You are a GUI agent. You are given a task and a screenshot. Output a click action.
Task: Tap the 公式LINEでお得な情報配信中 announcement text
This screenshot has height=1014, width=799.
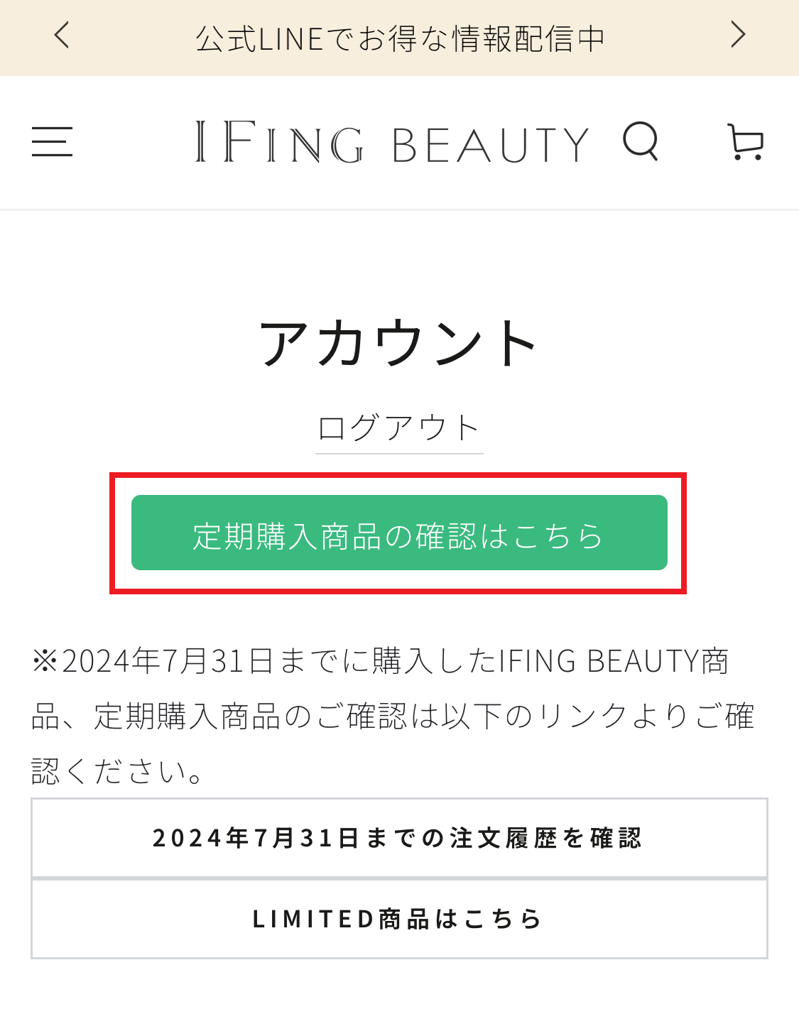(x=400, y=38)
